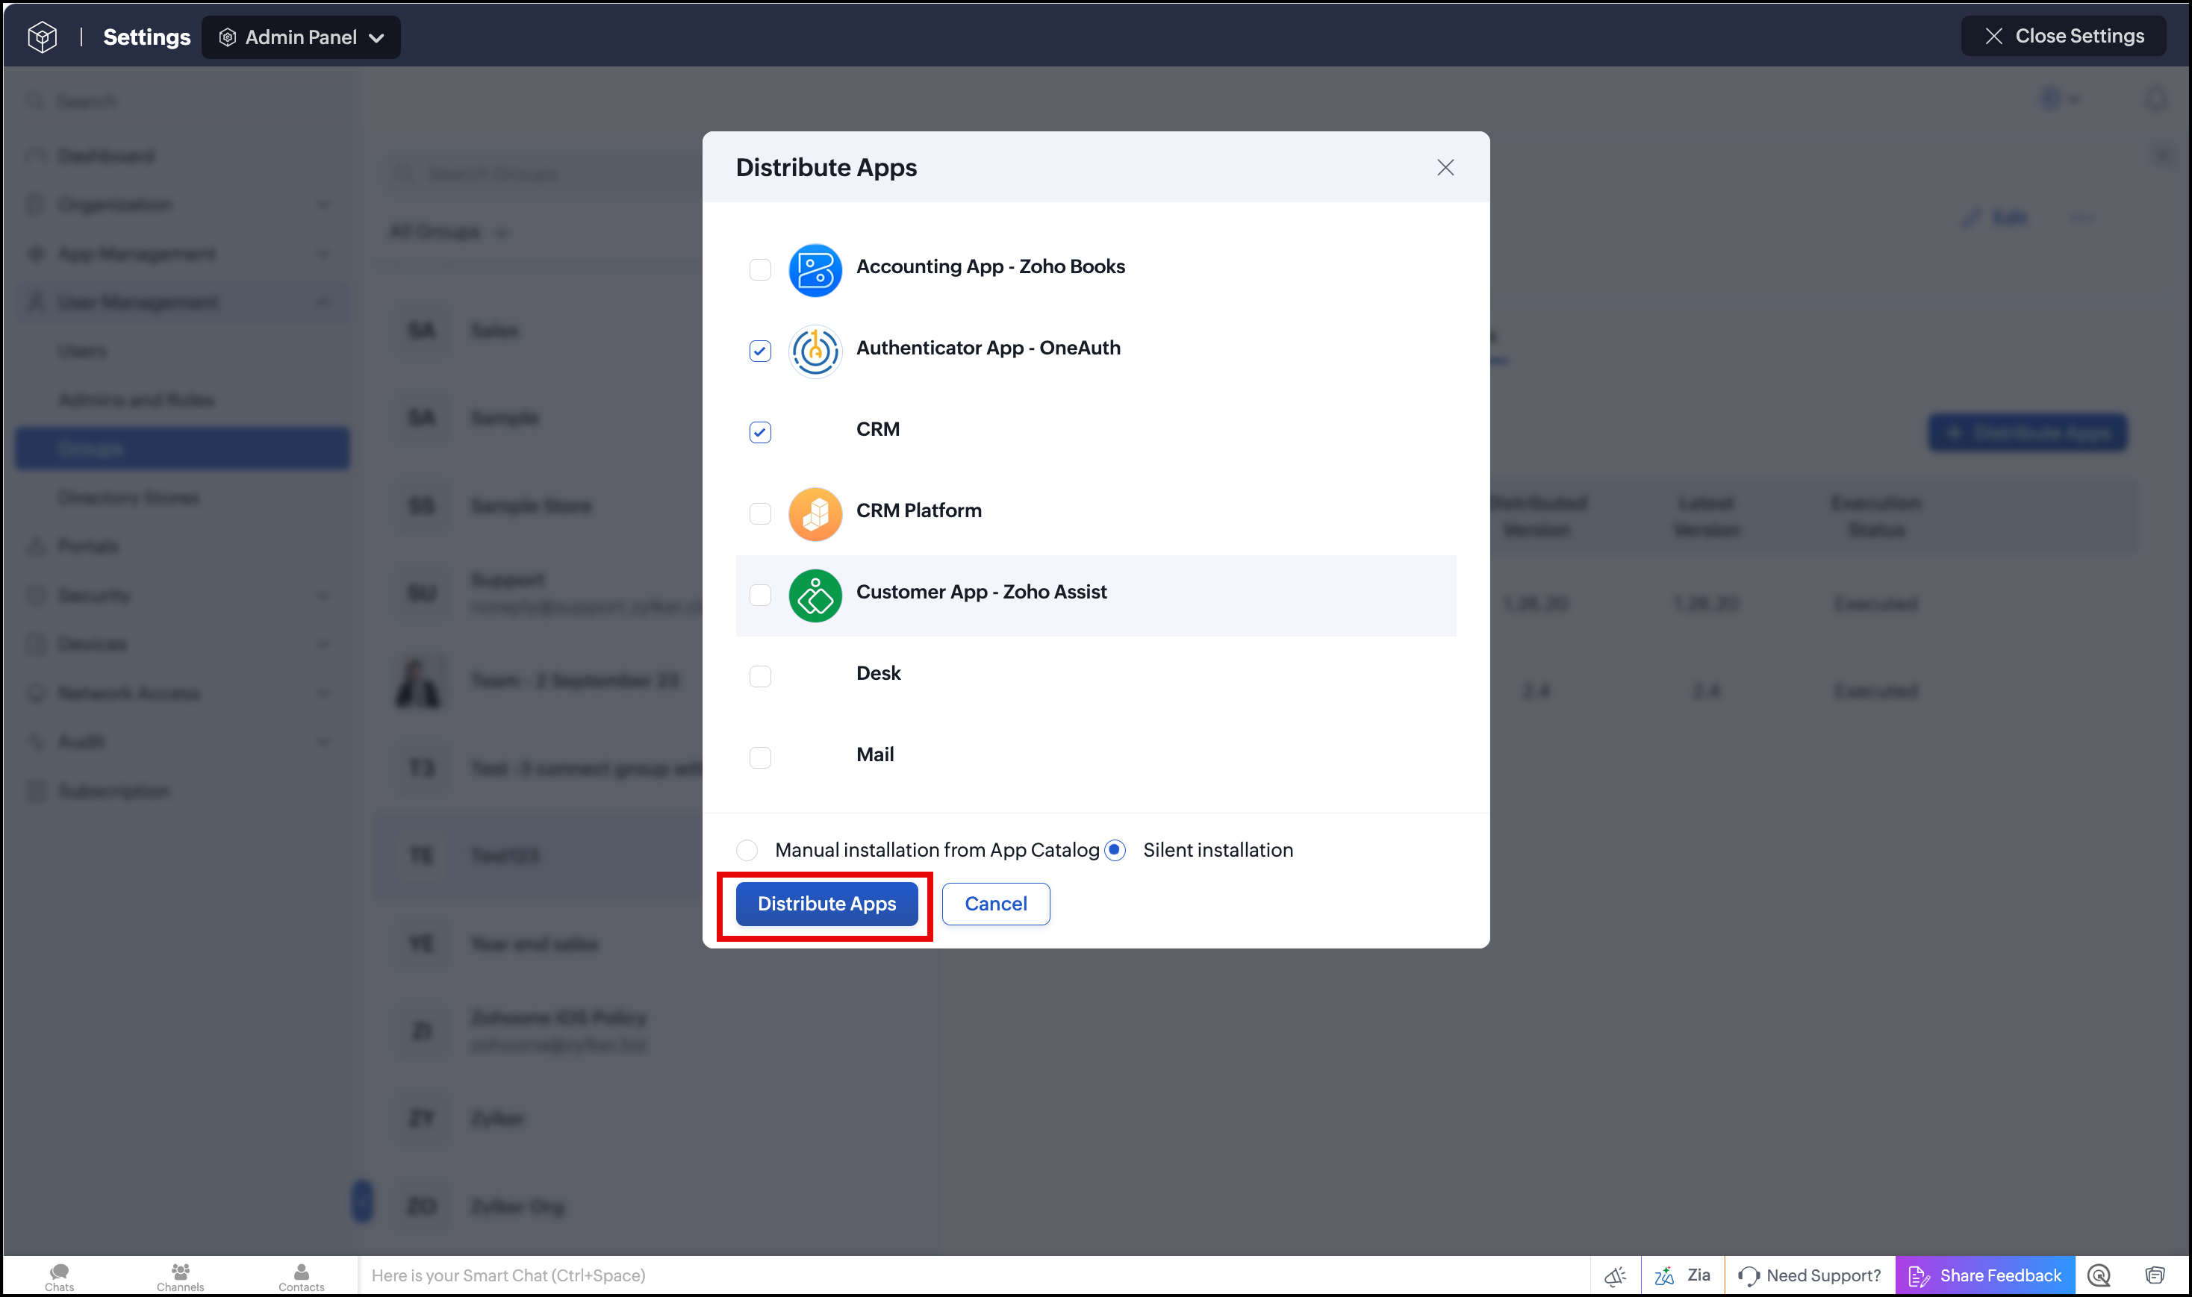The image size is (2192, 1297).
Task: Open Channels in the bottom bar
Action: point(180,1276)
